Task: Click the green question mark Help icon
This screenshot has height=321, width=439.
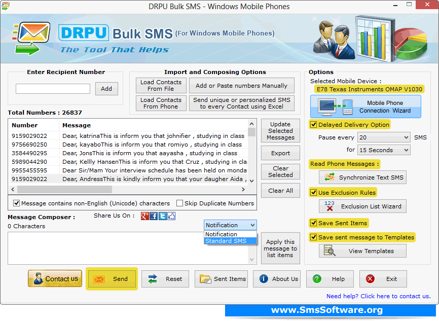Action: click(x=317, y=279)
